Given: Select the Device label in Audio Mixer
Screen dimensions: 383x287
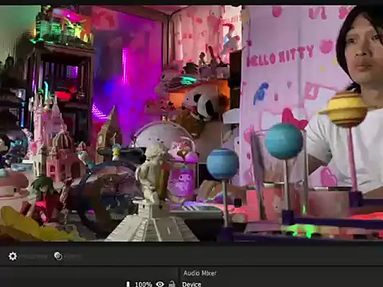Looking at the screenshot, I should (x=191, y=284).
